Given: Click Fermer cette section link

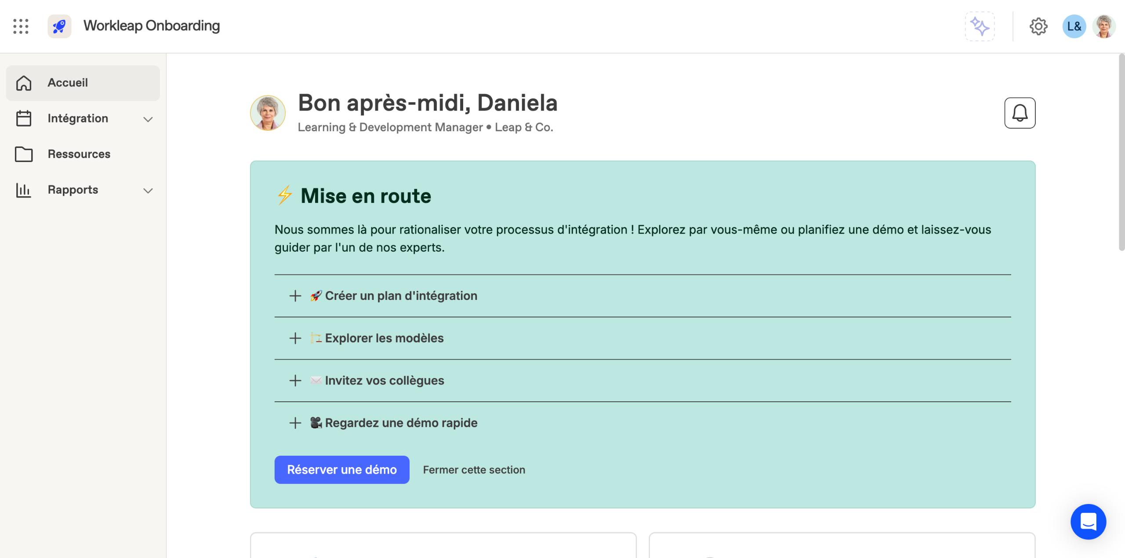Looking at the screenshot, I should 474,470.
